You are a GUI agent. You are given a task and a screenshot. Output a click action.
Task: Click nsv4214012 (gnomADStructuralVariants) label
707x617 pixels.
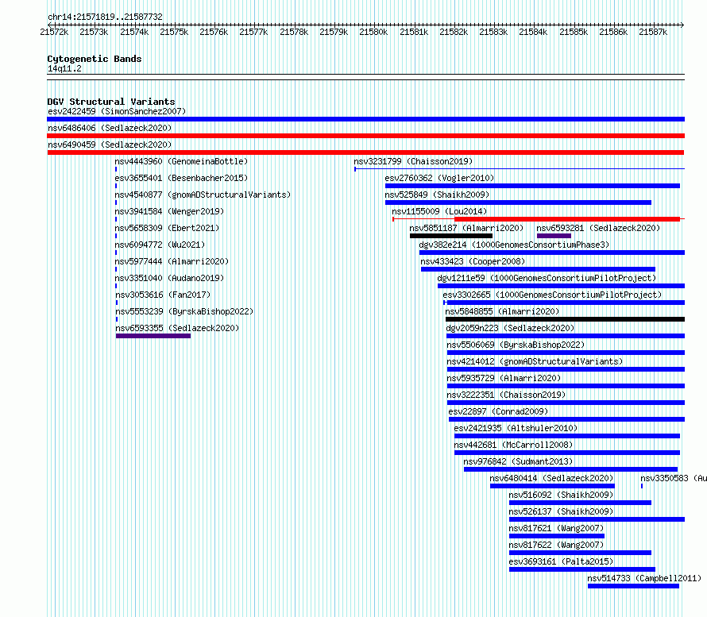535,361
